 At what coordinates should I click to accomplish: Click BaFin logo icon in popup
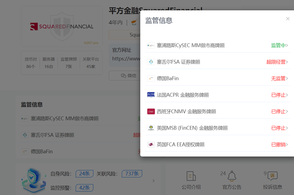151,78
